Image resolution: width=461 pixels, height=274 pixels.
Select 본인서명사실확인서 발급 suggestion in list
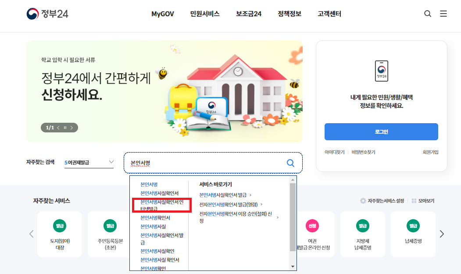(162, 239)
